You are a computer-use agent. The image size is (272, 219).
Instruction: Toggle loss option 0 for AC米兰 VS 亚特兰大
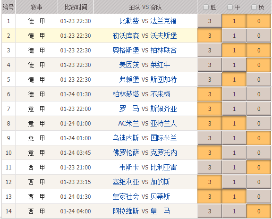coord(259,124)
